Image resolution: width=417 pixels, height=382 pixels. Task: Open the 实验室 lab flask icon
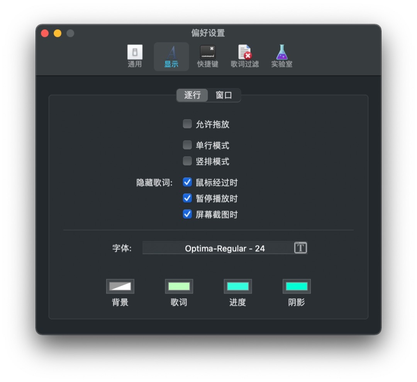[x=281, y=56]
